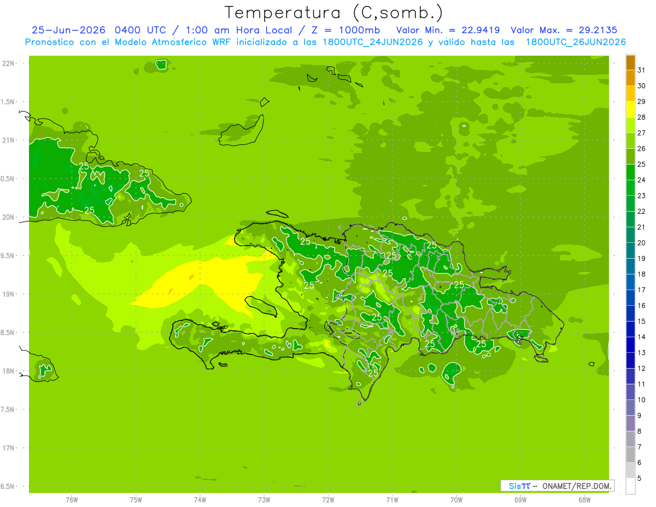
Task: Click the "0.5N" latitude label
Action: pos(8,179)
